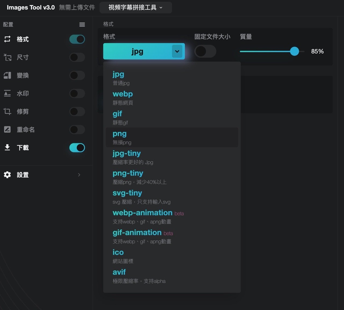Open 設置 settings row label
The height and width of the screenshot is (310, 344).
(x=23, y=175)
